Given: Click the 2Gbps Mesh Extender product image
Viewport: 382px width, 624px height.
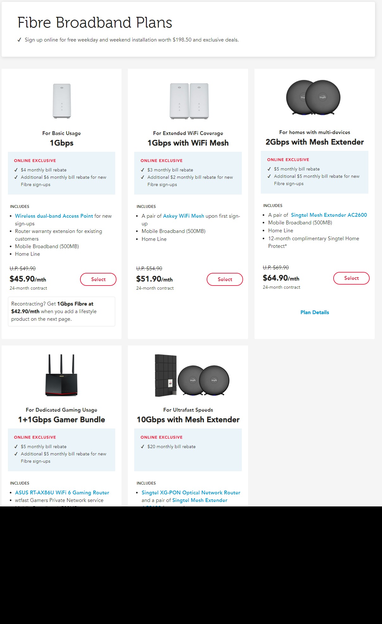Looking at the screenshot, I should [x=313, y=98].
